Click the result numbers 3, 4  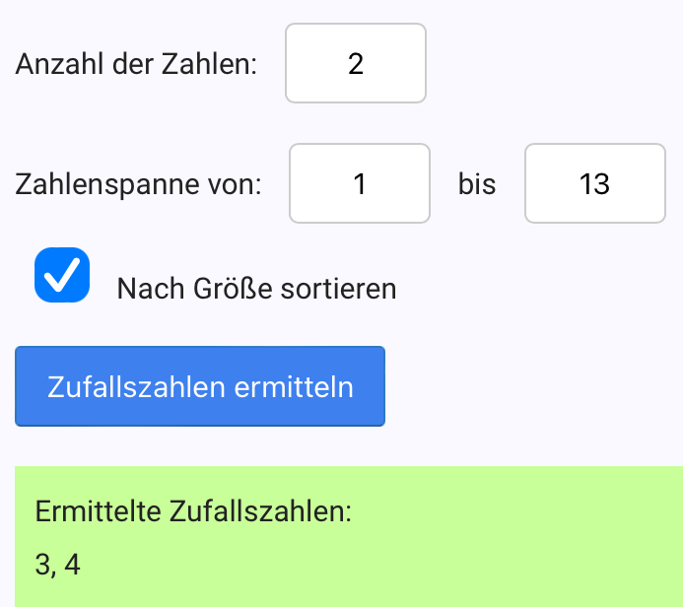coord(57,565)
